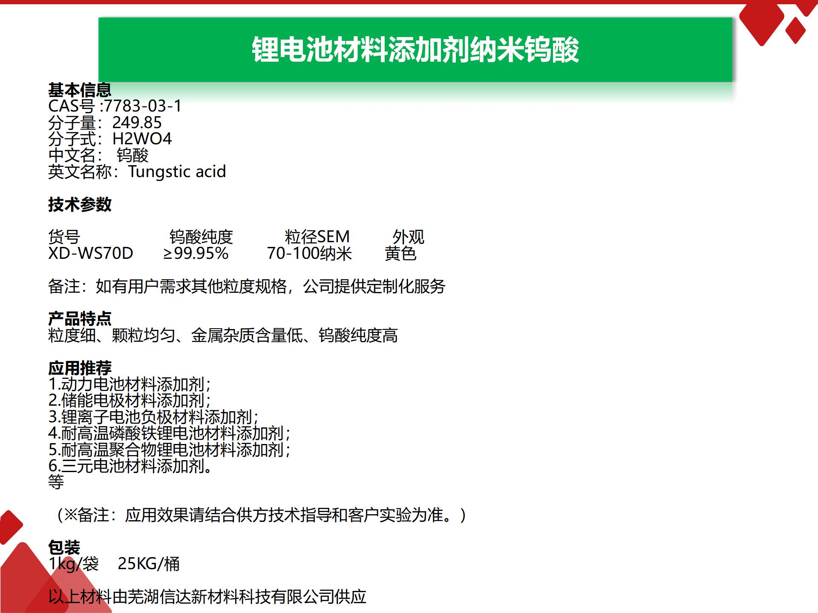Image resolution: width=818 pixels, height=613 pixels.
Task: Click the 包装 heading
Action: click(64, 547)
